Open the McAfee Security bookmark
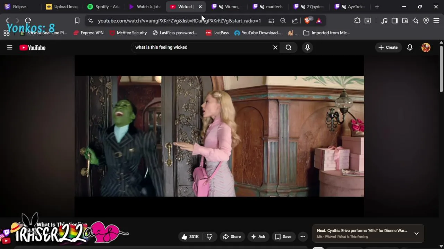Image resolution: width=444 pixels, height=249 pixels. pos(128,33)
